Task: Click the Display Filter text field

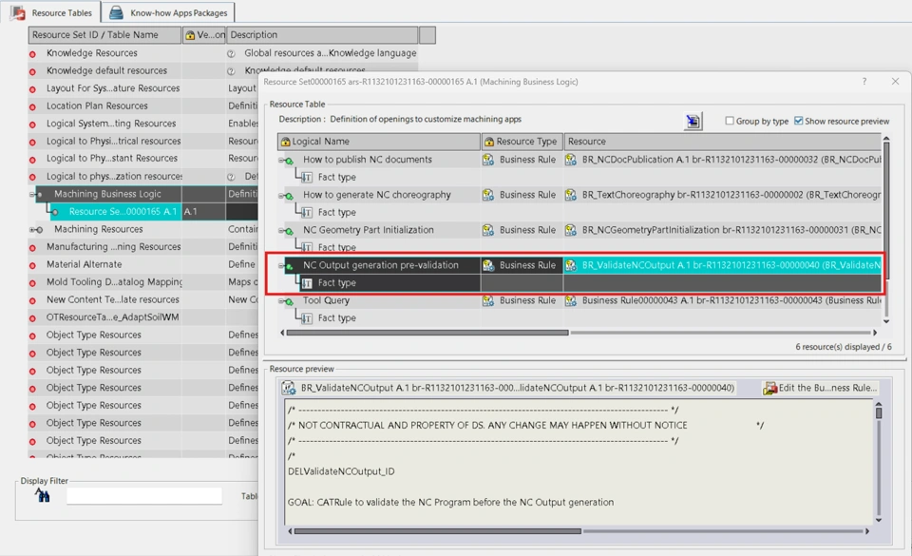Action: [143, 496]
